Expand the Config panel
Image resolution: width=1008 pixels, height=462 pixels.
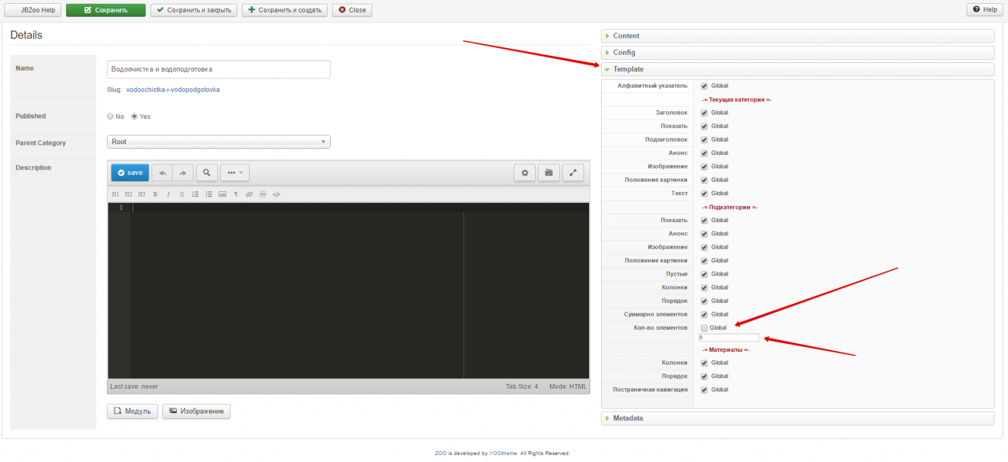click(x=798, y=52)
